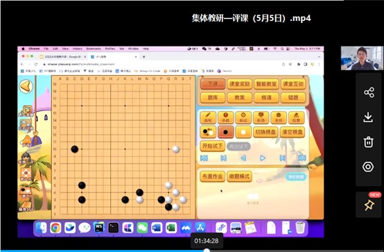Viewport: 384px width, 252px height.
Task: Click the video progress bar handle
Action: (207, 251)
